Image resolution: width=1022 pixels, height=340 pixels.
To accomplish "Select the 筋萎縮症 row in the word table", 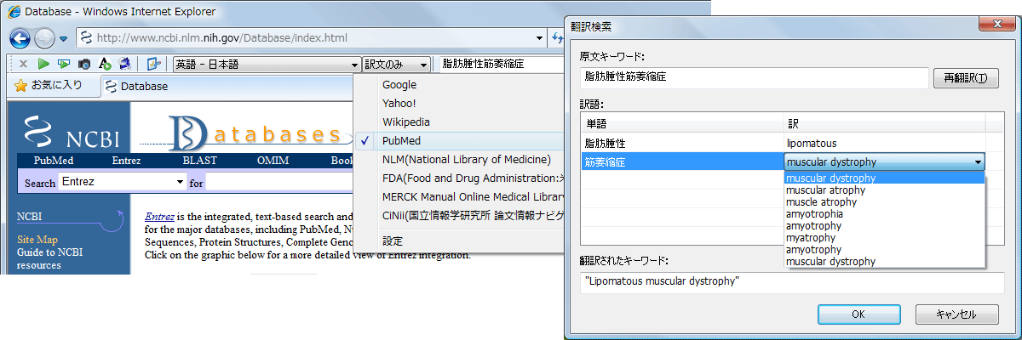I will (x=681, y=161).
